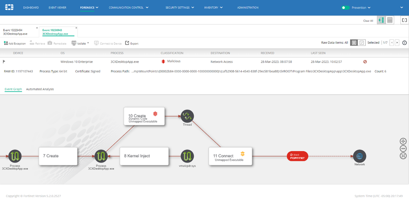Click Windows 10 Enterprise OS cell

77,62
